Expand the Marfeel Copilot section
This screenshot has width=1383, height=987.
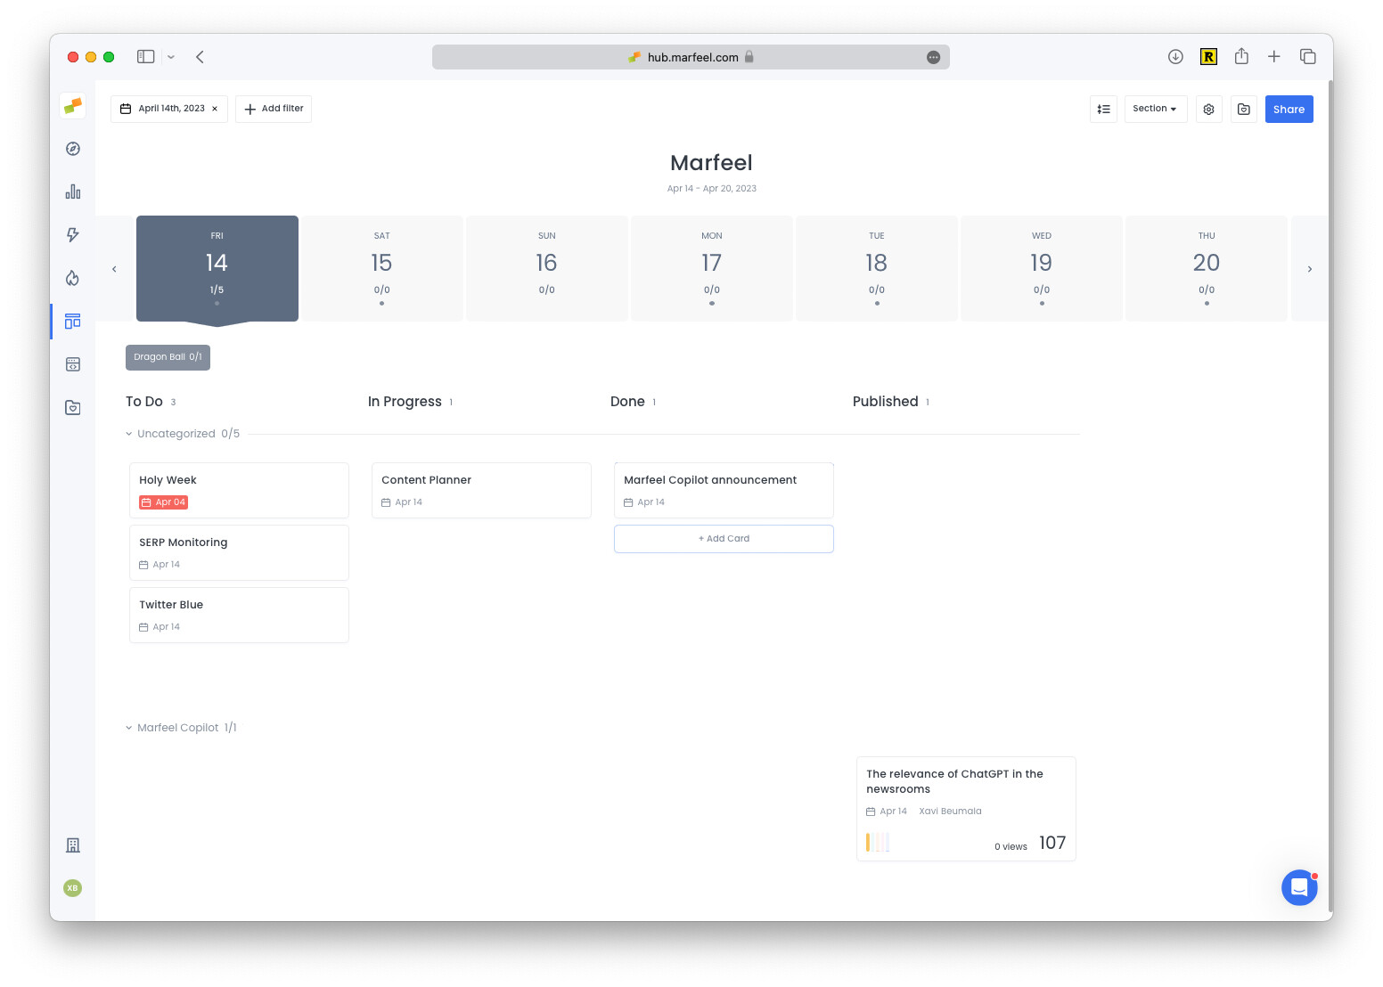(128, 728)
